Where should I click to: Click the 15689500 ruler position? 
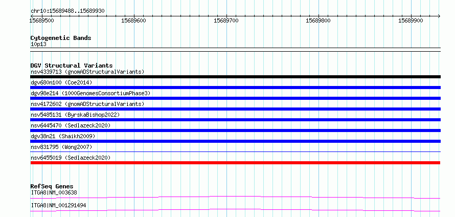click(42, 20)
